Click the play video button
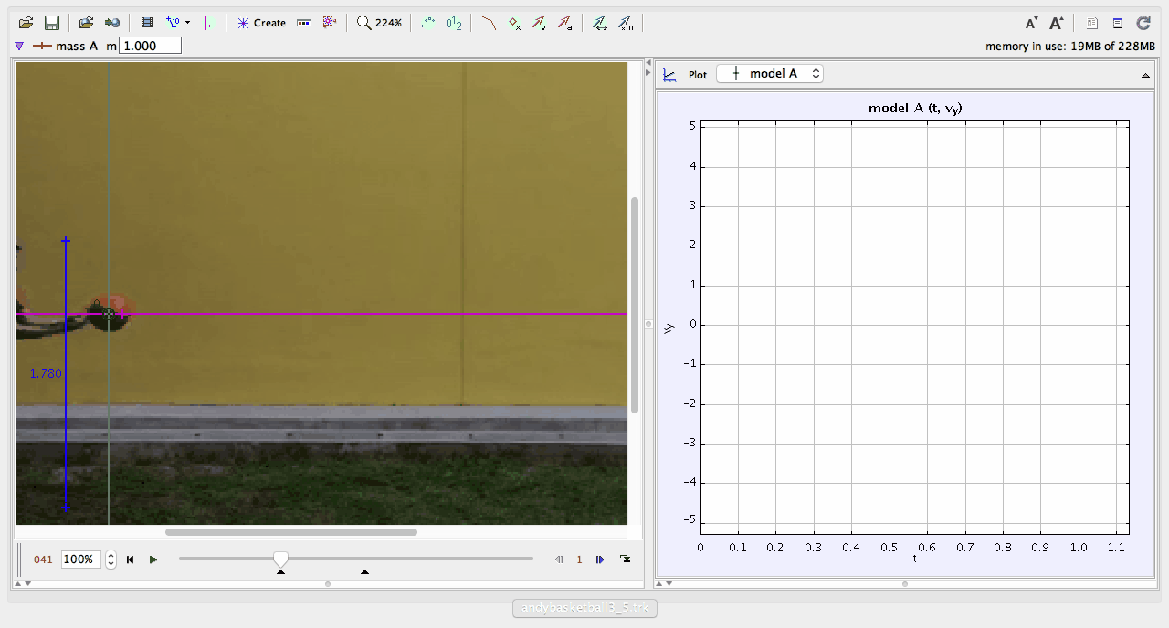The height and width of the screenshot is (628, 1169). coord(153,560)
